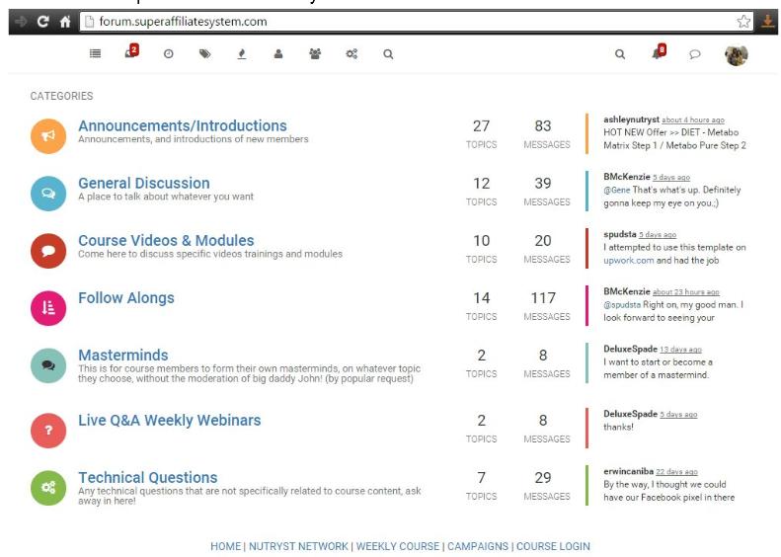Open recent topics clock icon

point(169,53)
